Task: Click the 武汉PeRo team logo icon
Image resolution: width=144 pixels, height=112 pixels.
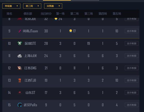Action: 20,105
